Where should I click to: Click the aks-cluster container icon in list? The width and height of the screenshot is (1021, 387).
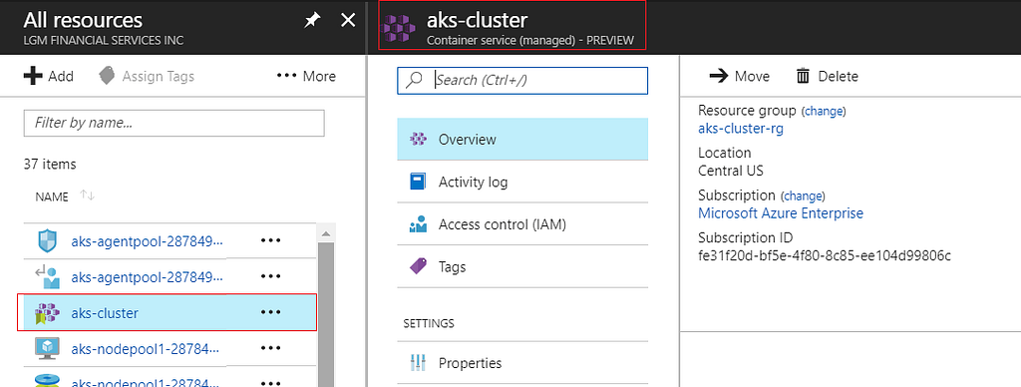tap(47, 313)
